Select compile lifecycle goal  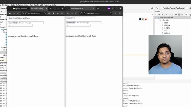point(167,28)
